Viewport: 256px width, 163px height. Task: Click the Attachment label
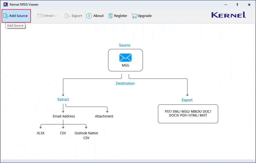pos(104,116)
